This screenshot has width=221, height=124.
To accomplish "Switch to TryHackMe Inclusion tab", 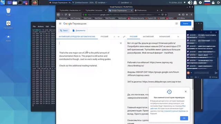I will [94, 10].
